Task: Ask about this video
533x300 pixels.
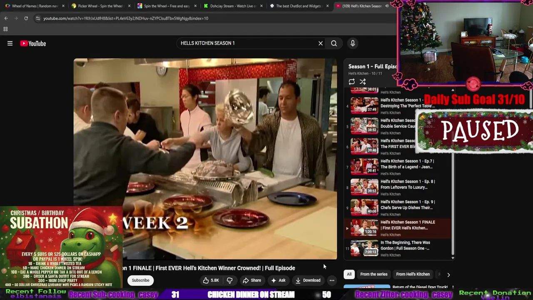Action: pyautogui.click(x=278, y=280)
